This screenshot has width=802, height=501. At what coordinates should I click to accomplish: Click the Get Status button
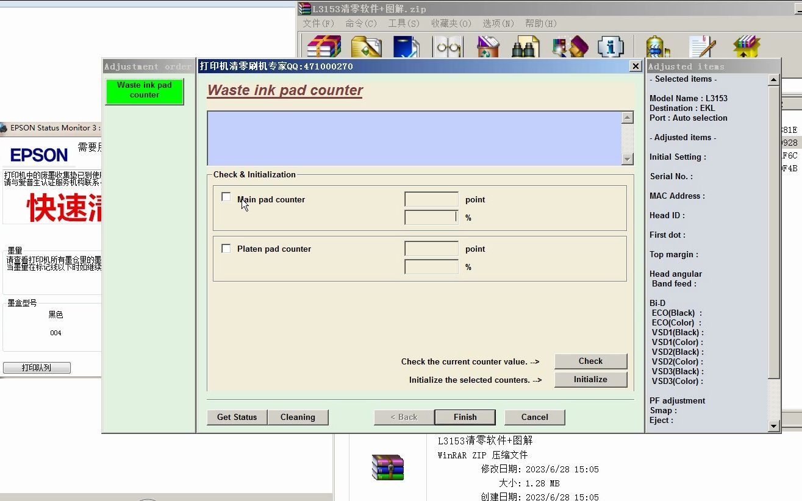pyautogui.click(x=237, y=417)
